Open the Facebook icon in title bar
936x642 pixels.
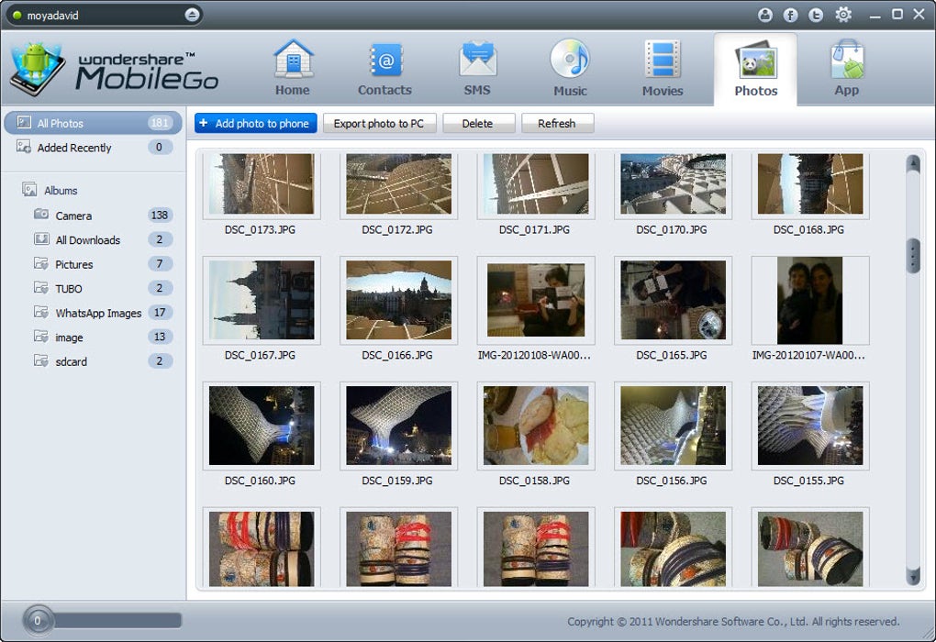click(790, 15)
